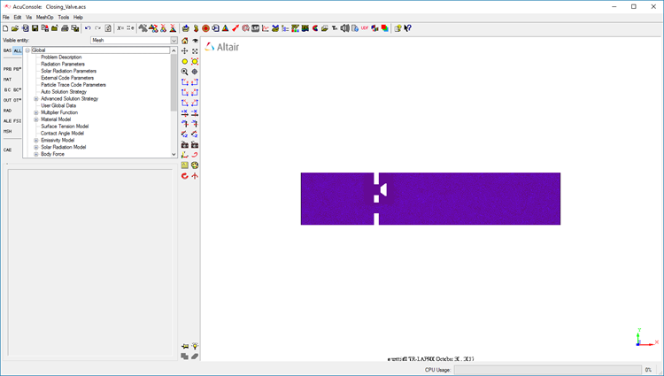664x376 pixels.
Task: Click the pan move-arrows view icon
Action: [185, 50]
